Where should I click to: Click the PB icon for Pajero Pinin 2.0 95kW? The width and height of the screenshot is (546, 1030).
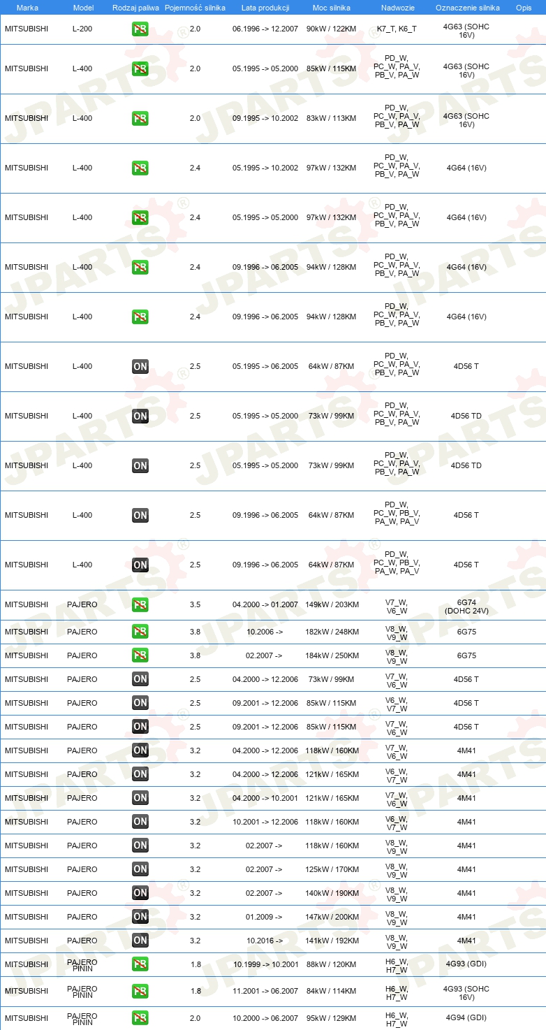click(x=140, y=1018)
